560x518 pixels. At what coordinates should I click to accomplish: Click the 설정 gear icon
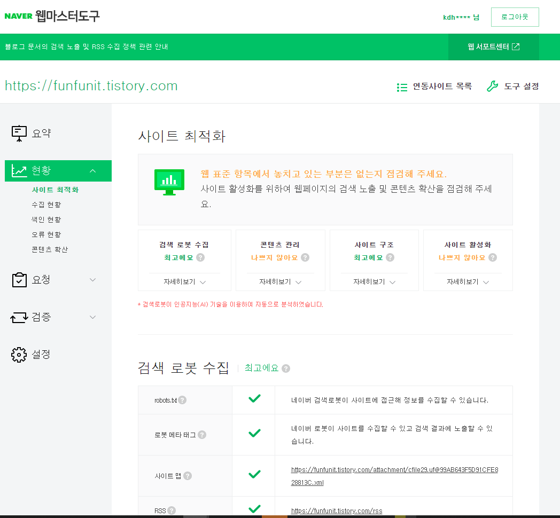(x=19, y=355)
